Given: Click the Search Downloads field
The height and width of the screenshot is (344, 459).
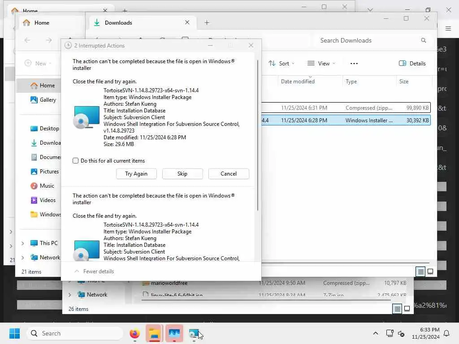Looking at the screenshot, I should pyautogui.click(x=372, y=40).
